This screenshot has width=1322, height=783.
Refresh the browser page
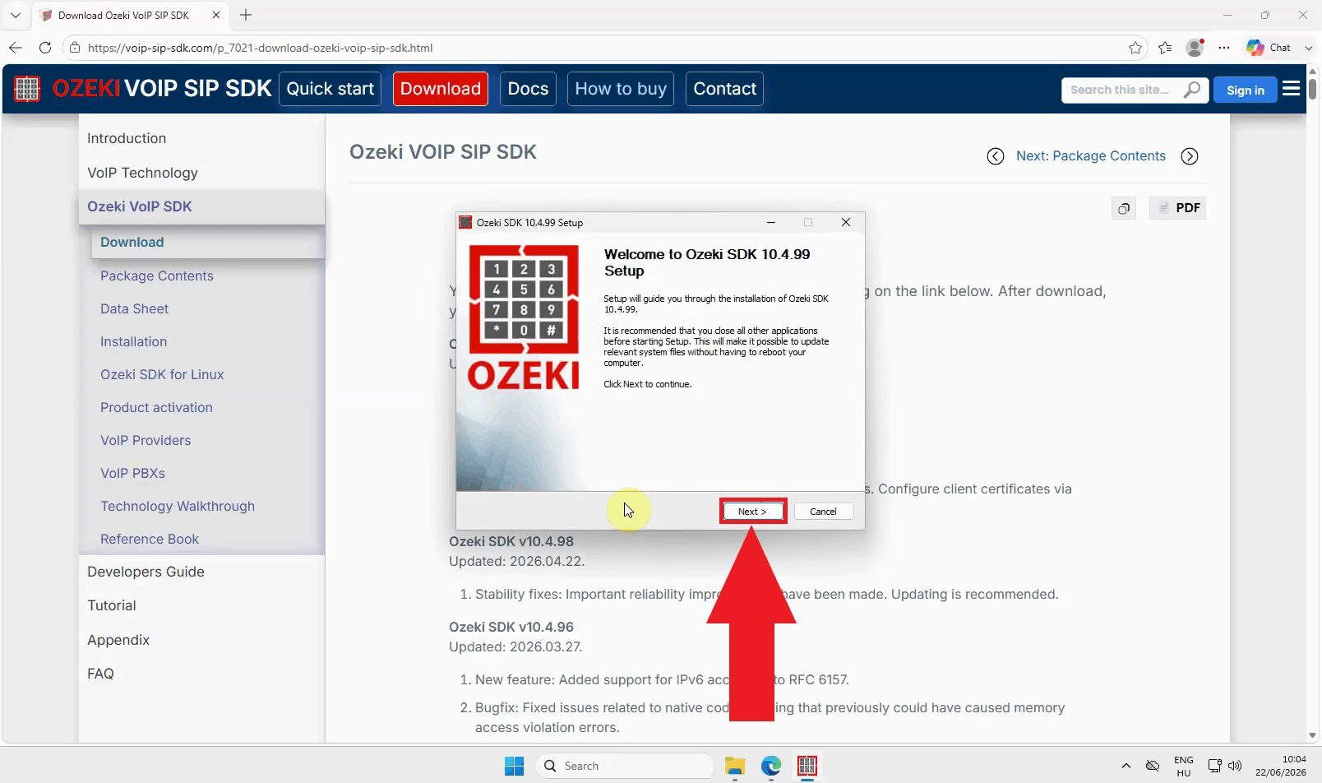[x=45, y=48]
